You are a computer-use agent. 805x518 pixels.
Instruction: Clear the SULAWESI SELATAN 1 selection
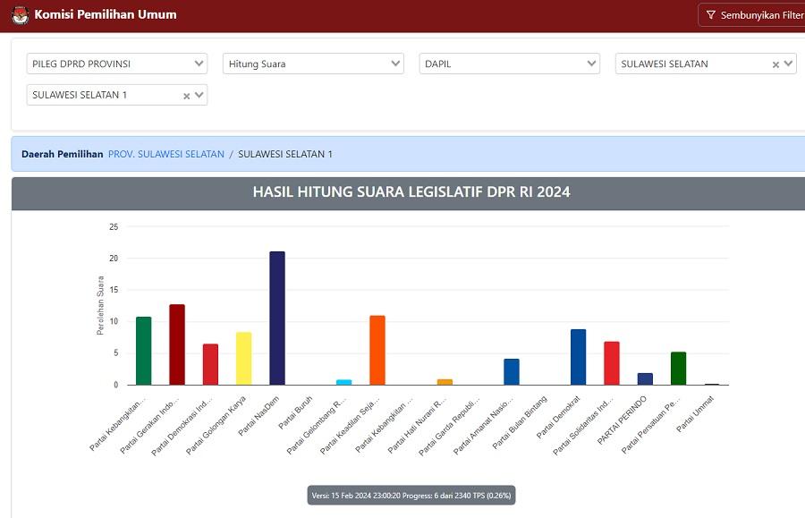[x=186, y=96]
